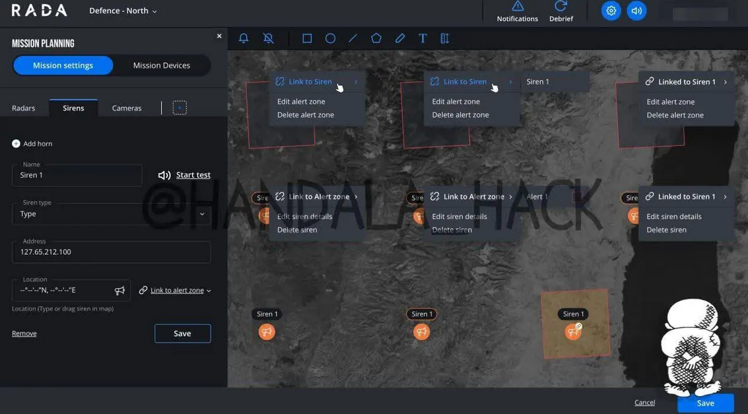The image size is (748, 414).
Task: Select the circle drawing tool
Action: 330,38
